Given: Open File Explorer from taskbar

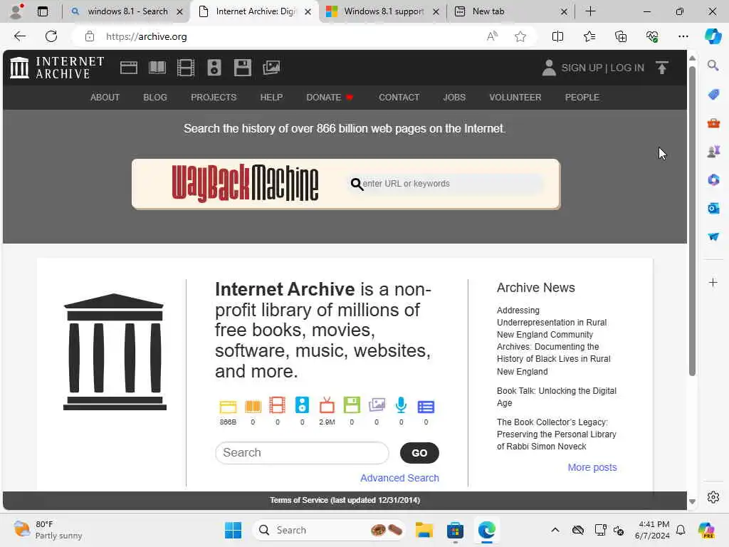Looking at the screenshot, I should pos(424,530).
